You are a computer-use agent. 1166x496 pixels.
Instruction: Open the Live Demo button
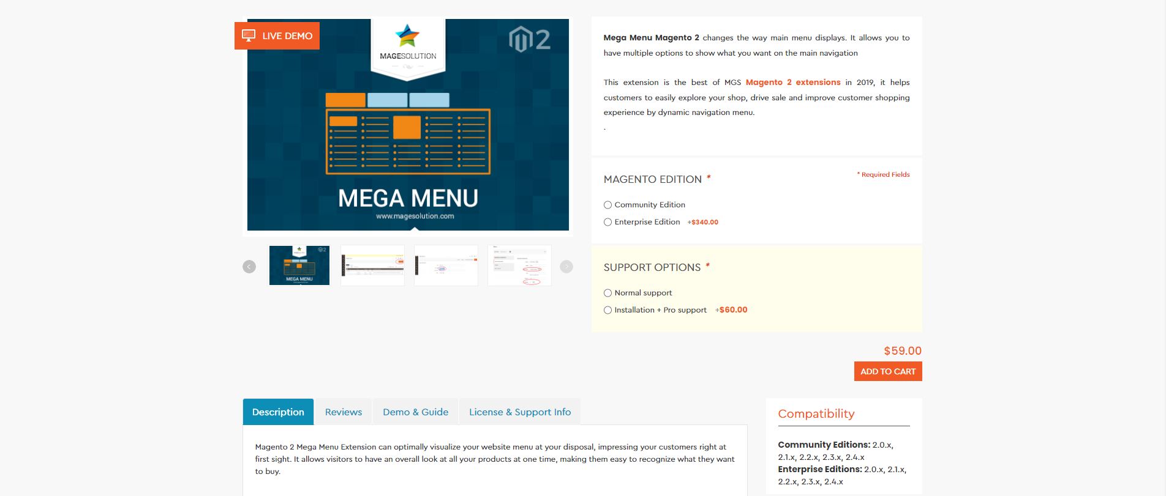coord(277,35)
